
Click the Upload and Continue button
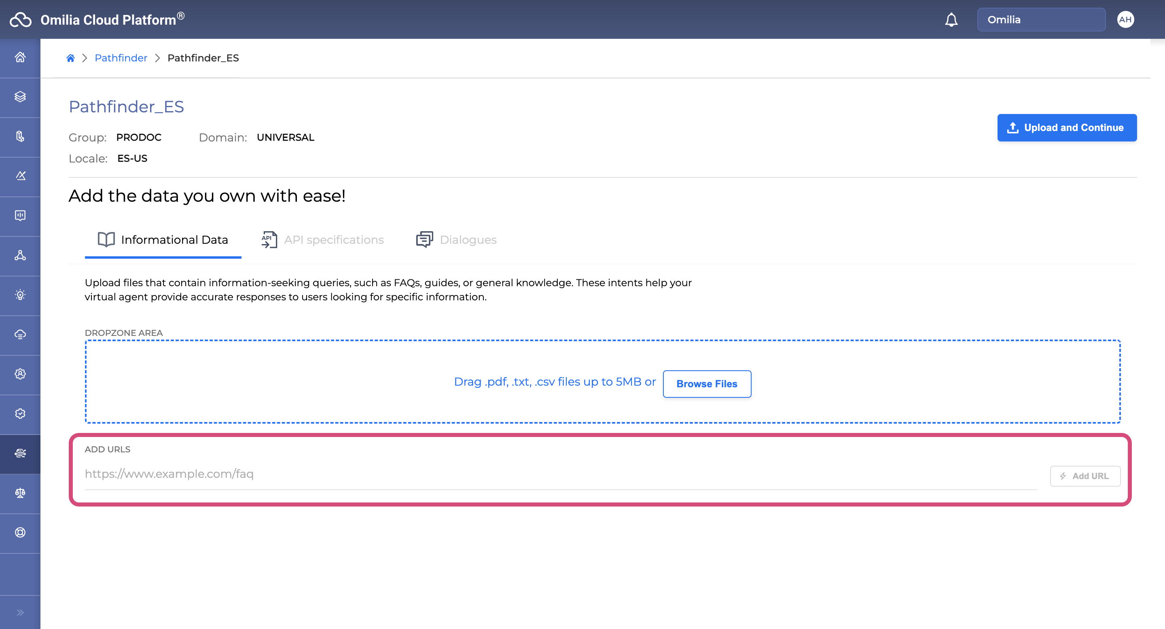click(x=1066, y=128)
